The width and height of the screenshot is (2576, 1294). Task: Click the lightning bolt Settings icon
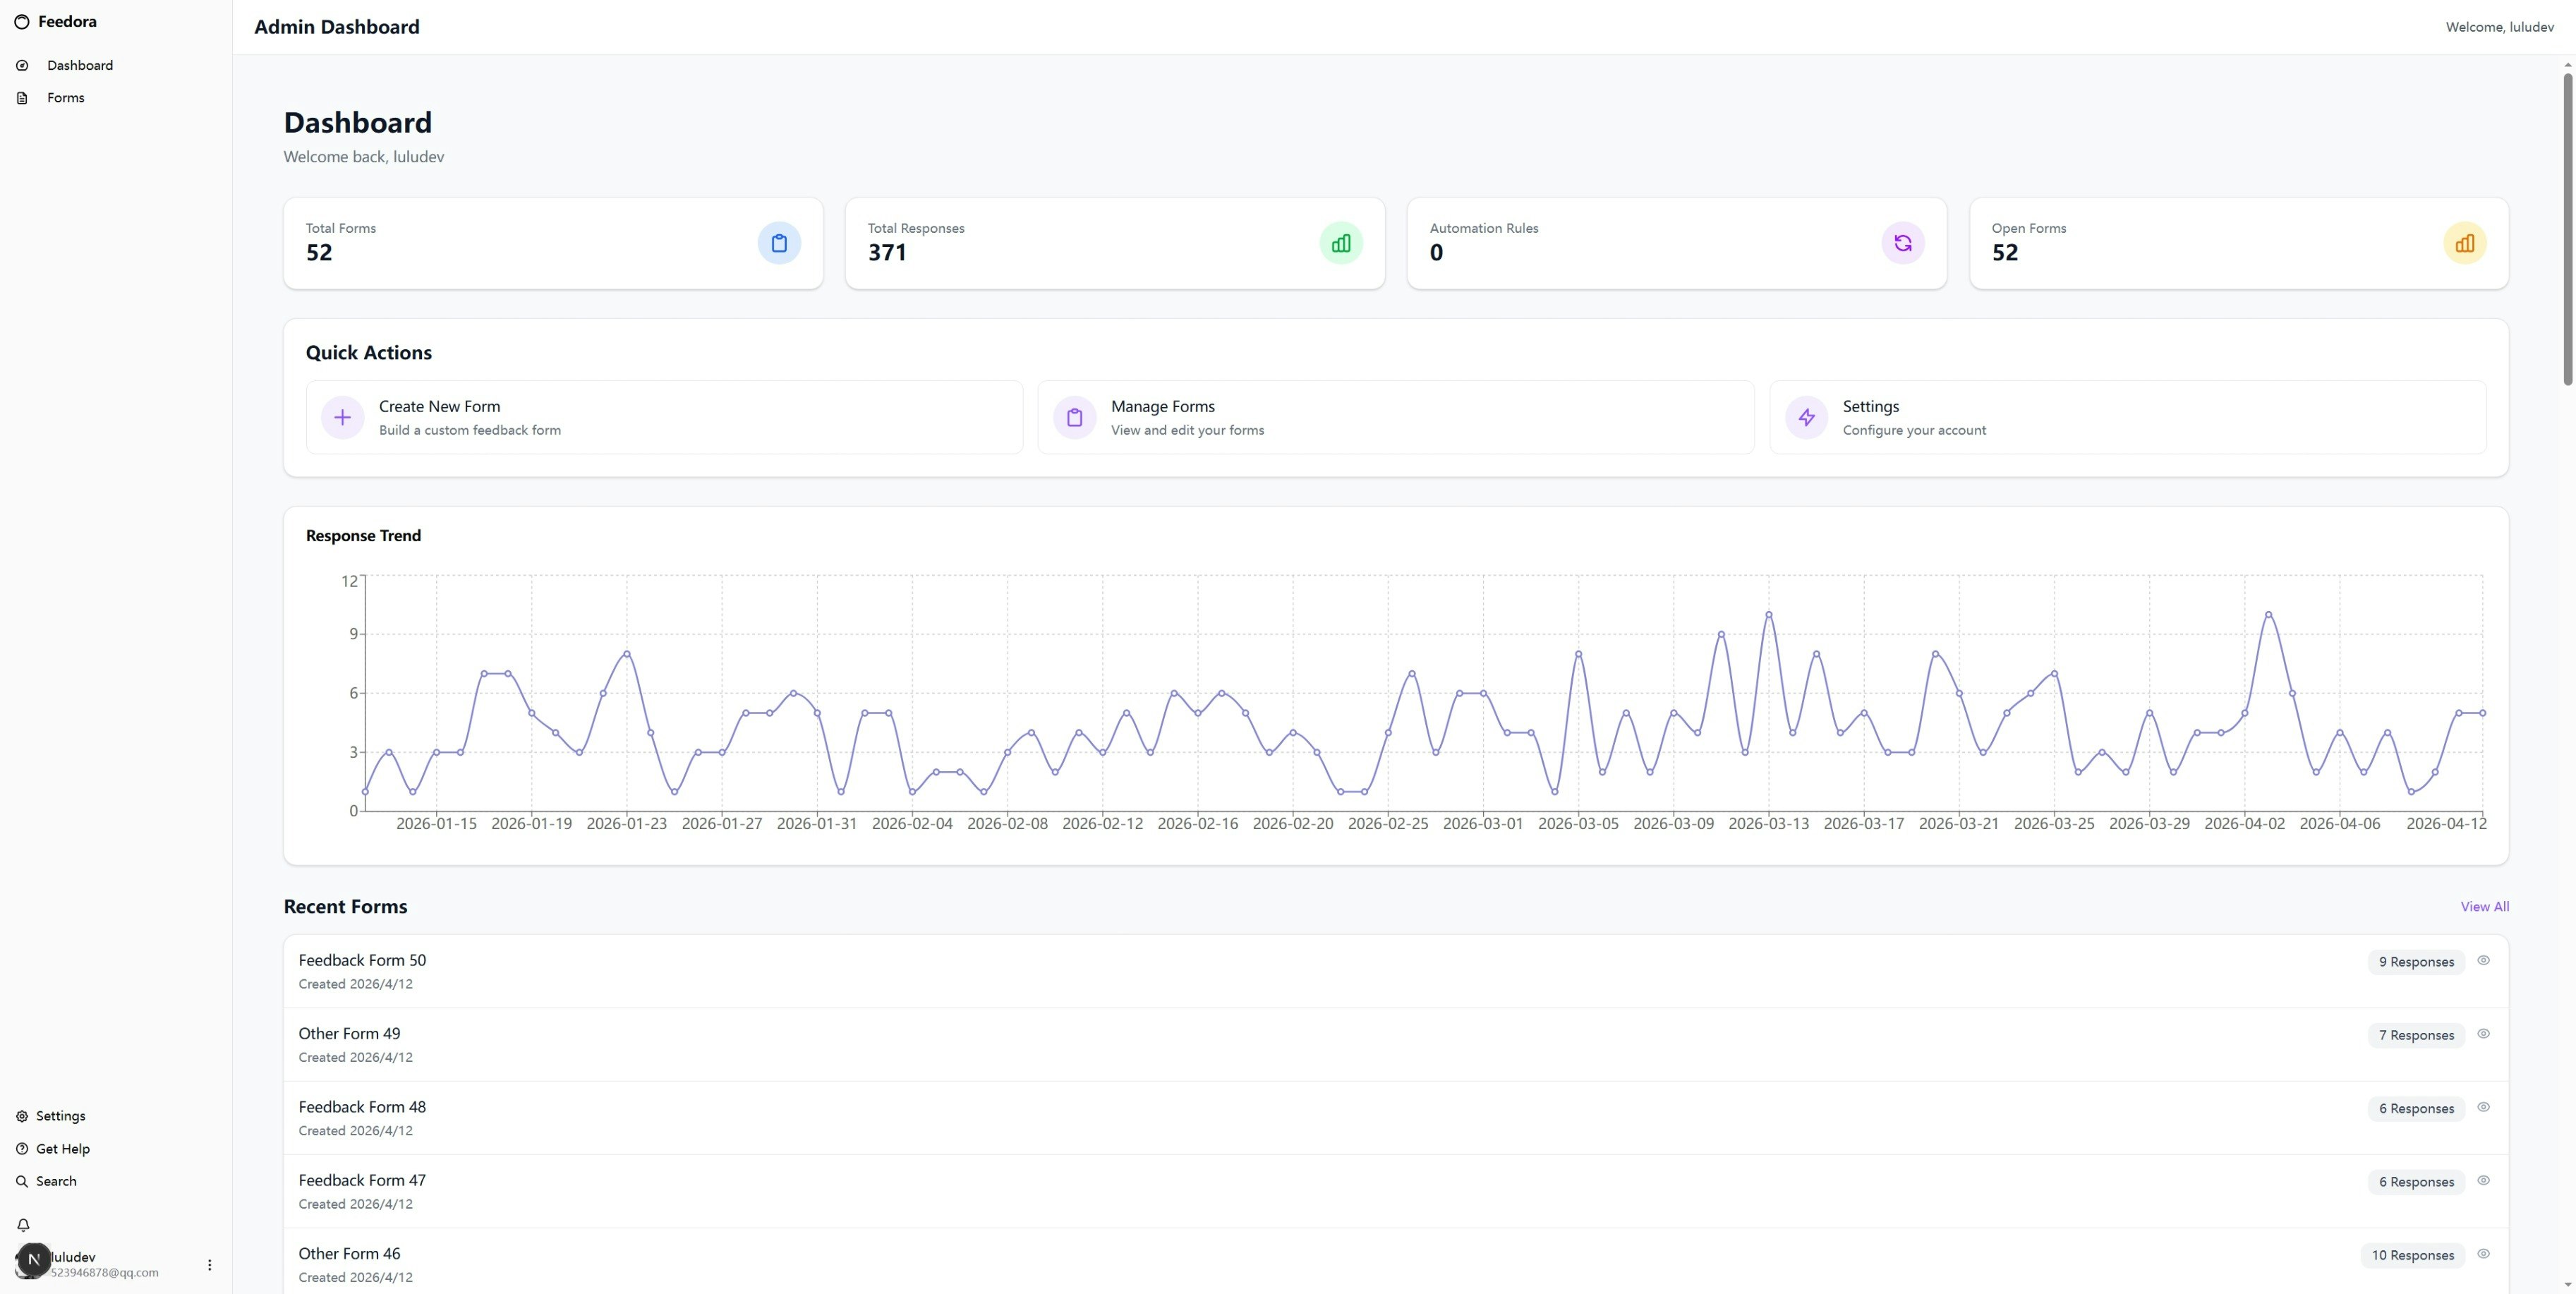point(1806,417)
